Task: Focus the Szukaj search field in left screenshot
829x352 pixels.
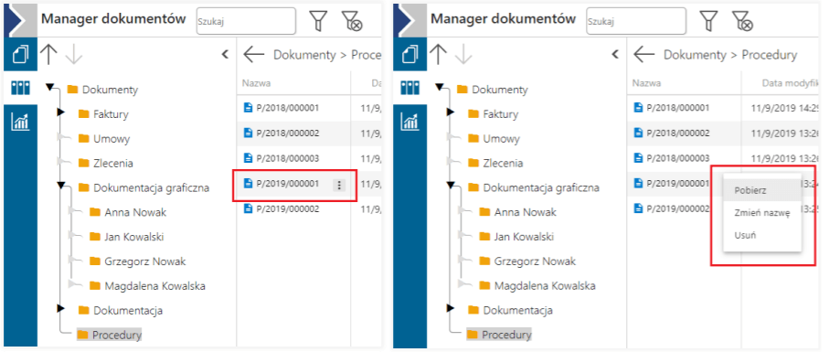Action: [246, 21]
